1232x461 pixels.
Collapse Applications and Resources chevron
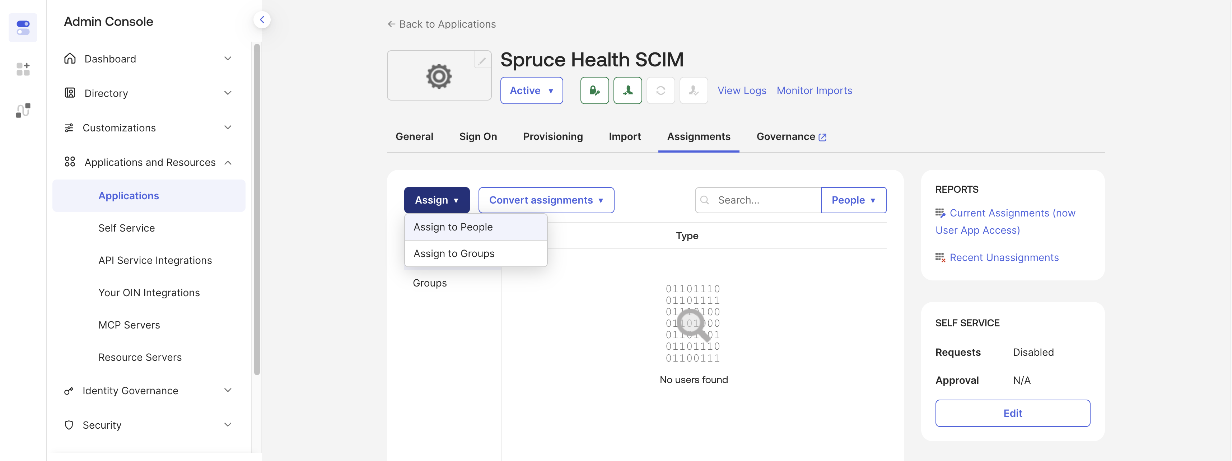[228, 163]
